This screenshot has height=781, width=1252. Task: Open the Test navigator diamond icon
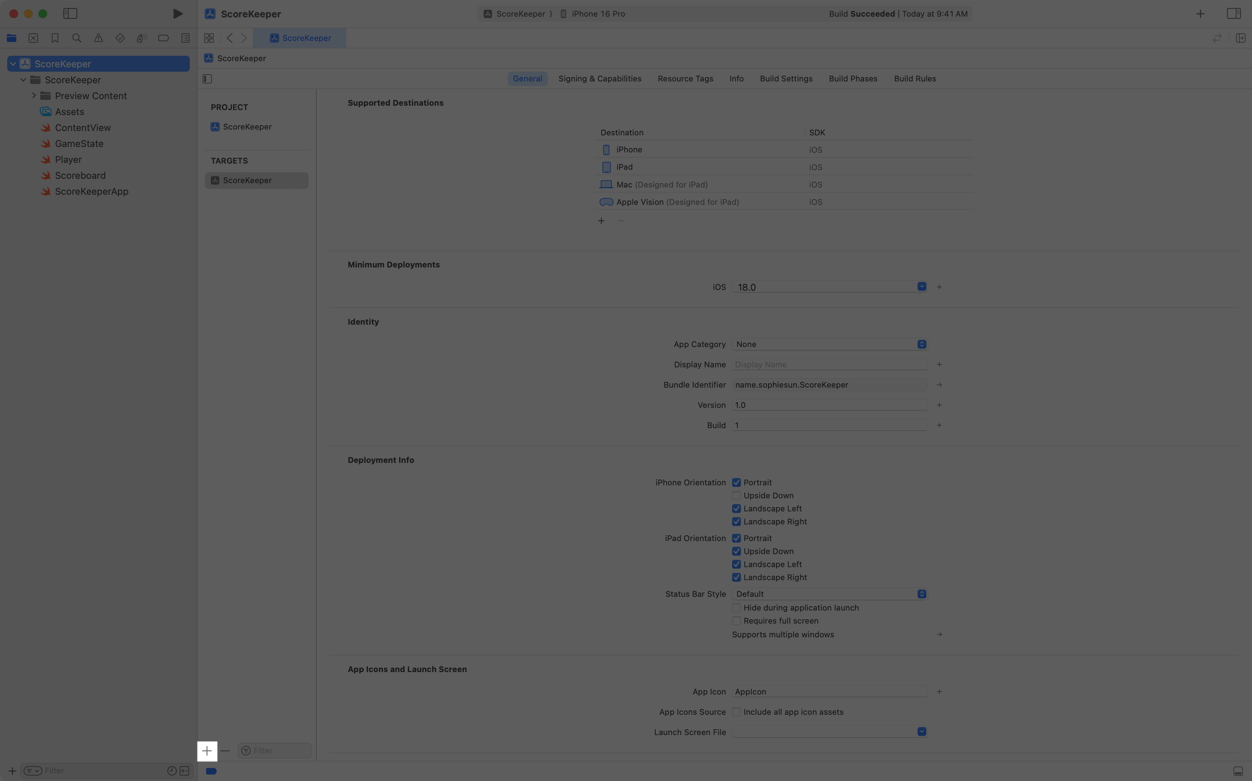point(120,38)
